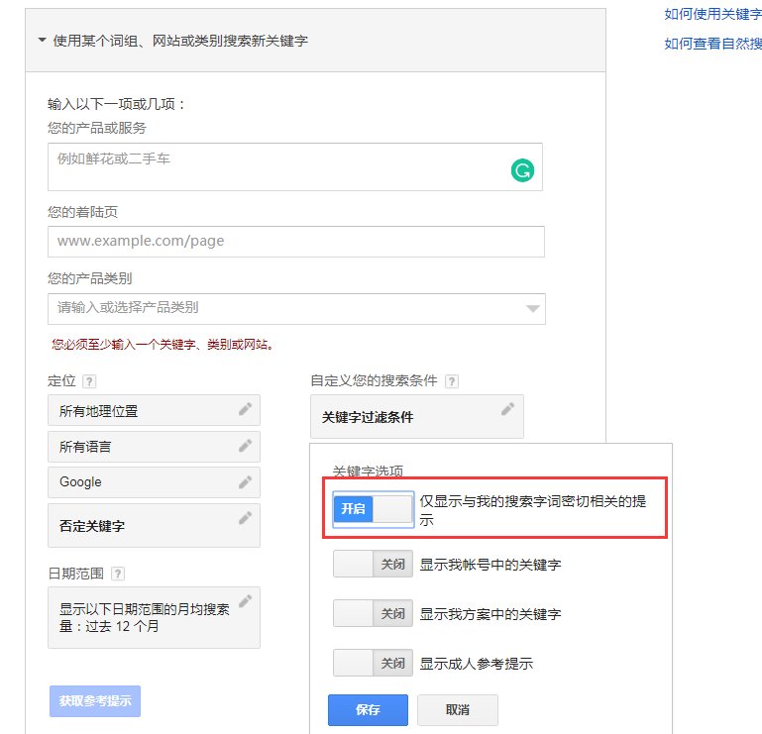Click 取消 button to cancel
The height and width of the screenshot is (734, 762).
click(x=457, y=709)
